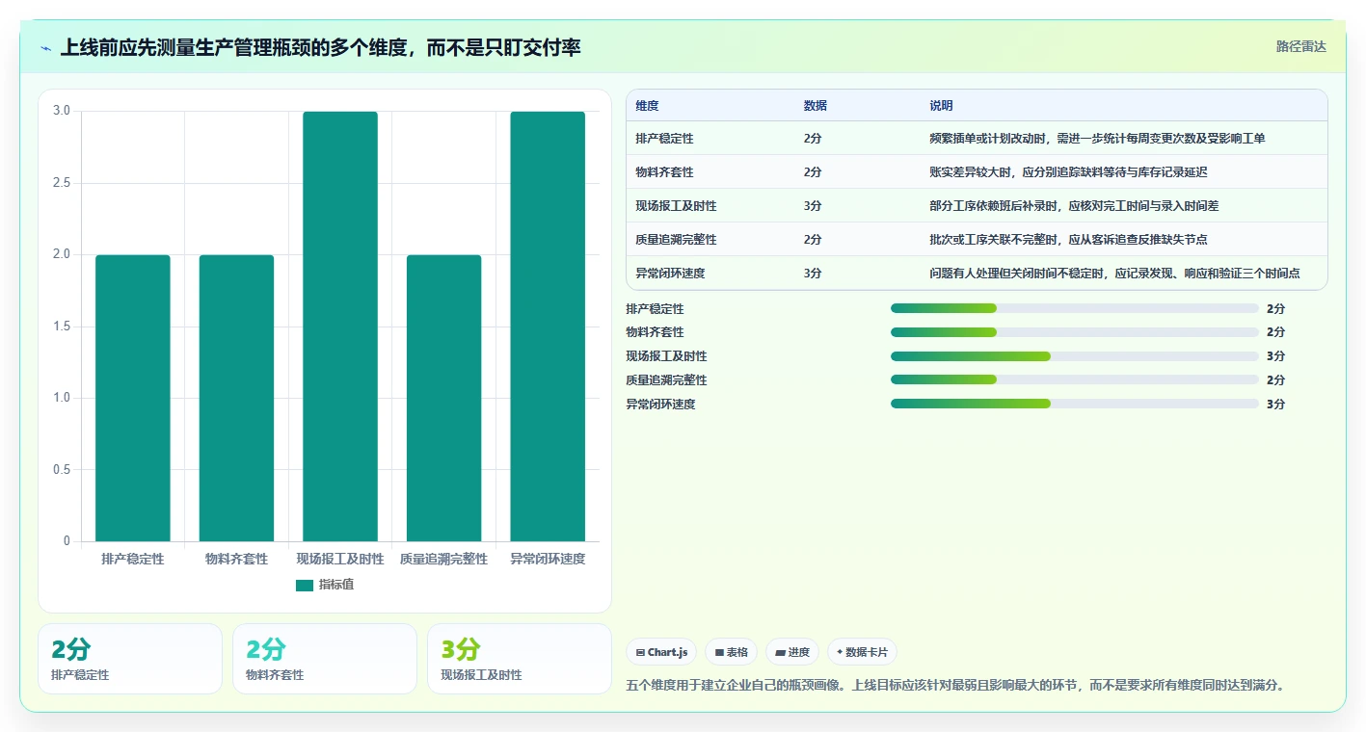Click the y-axis 1.5 tick label
1366x732 pixels.
62,327
